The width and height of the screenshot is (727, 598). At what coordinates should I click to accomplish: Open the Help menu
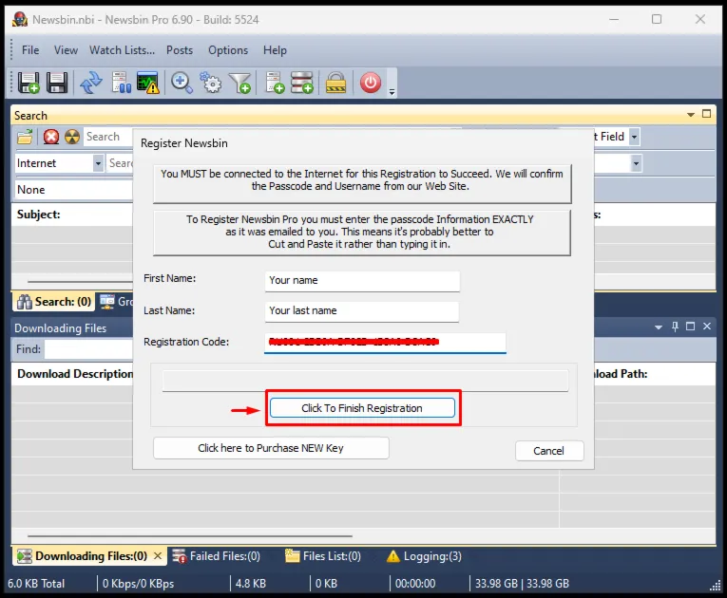275,50
